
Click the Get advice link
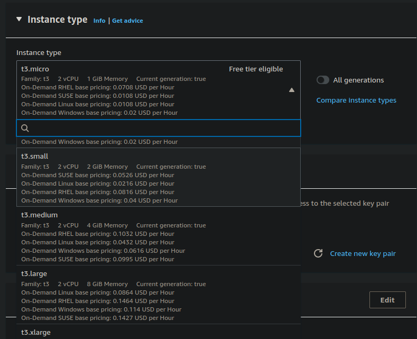click(127, 21)
